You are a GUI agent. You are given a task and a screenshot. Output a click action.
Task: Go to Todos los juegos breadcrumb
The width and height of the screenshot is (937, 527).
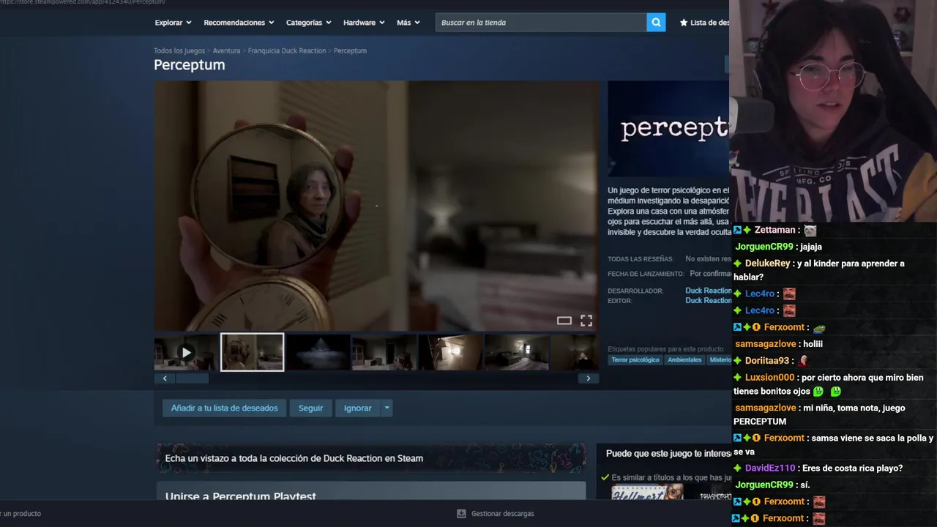(x=179, y=51)
